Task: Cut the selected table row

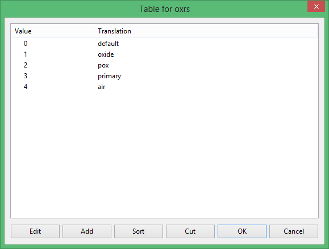Action: [190, 231]
